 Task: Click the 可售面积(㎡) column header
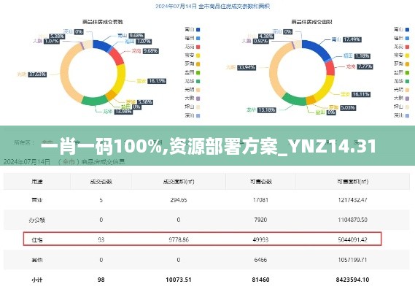coord(352,182)
